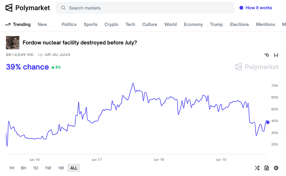
Task: Set chart range to 1D
Action: 35,168
